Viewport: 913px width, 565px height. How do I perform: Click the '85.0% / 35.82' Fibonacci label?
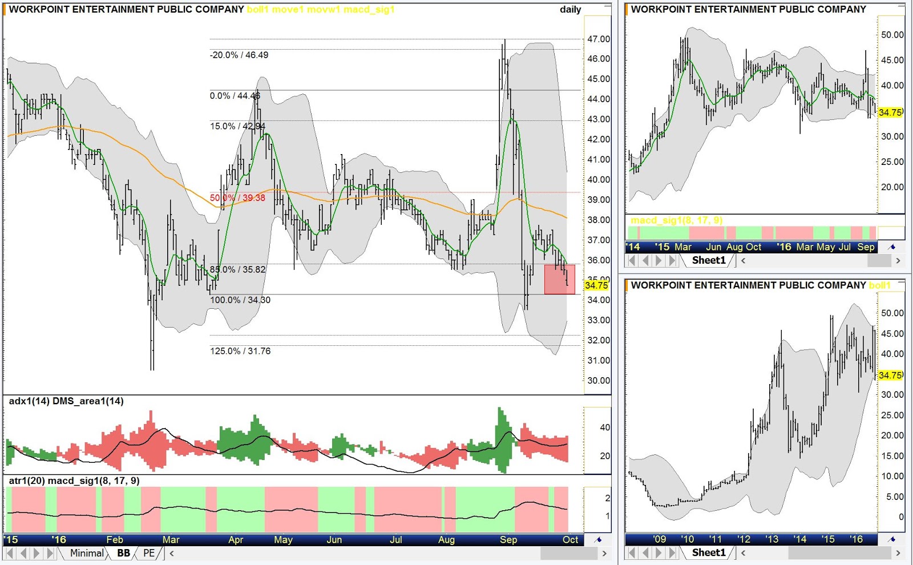237,269
